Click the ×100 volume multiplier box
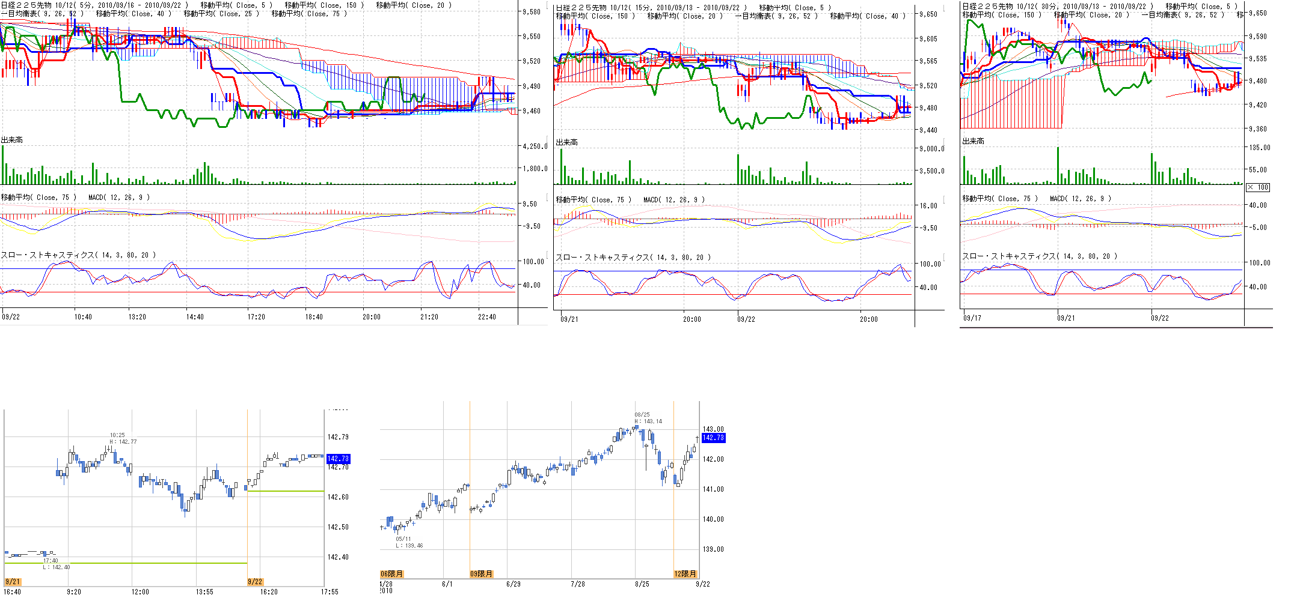 1258,187
